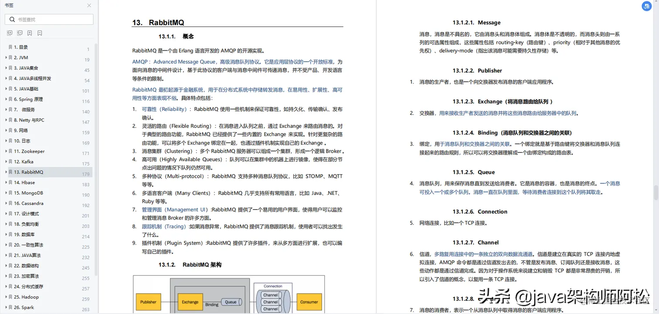Select highlighted bookmark 13. RabbitMQ

(x=28, y=172)
